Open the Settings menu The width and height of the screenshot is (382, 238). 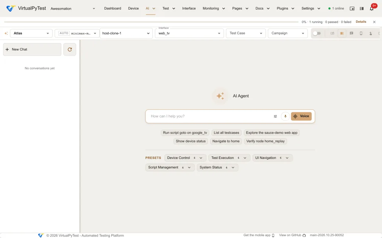[x=311, y=8]
